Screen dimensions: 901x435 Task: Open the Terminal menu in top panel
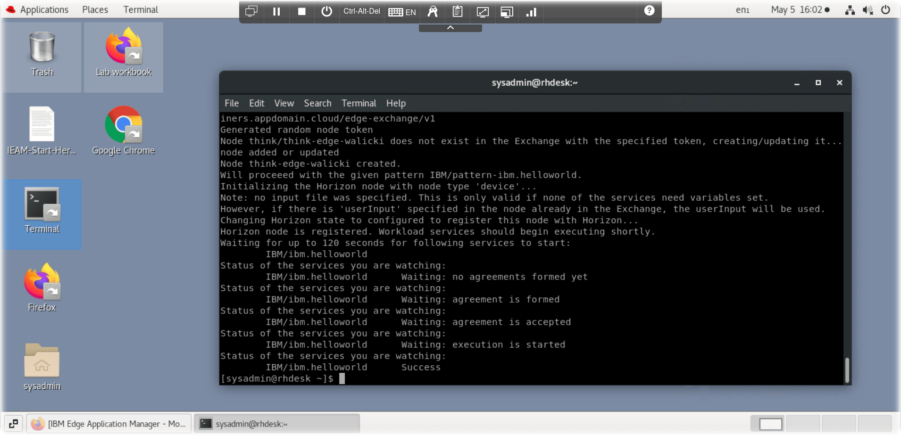(141, 9)
